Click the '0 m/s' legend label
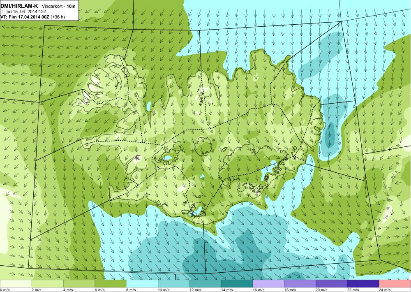411x292 pixels. click(5, 290)
